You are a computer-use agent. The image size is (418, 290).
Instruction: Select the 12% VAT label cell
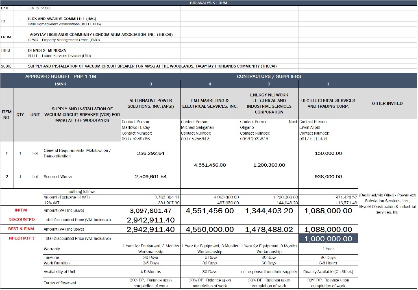click(51, 203)
